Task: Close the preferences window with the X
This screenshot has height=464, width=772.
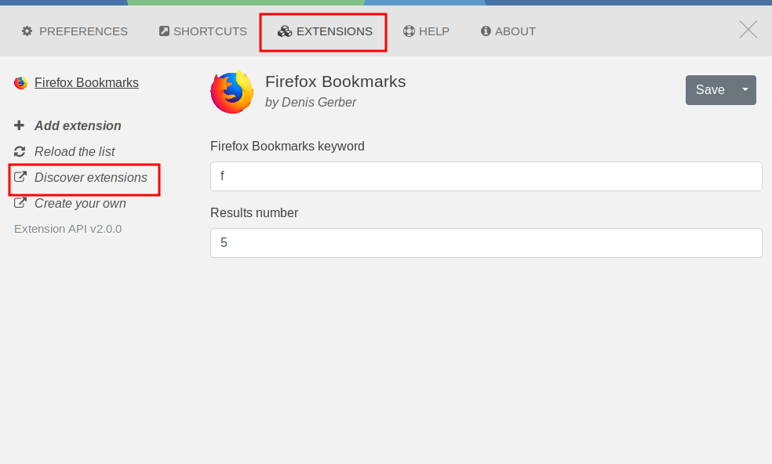Action: (x=748, y=30)
